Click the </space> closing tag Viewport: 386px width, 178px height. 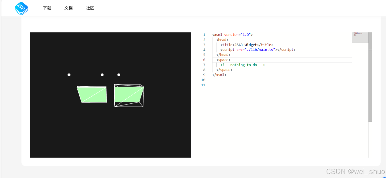point(224,70)
